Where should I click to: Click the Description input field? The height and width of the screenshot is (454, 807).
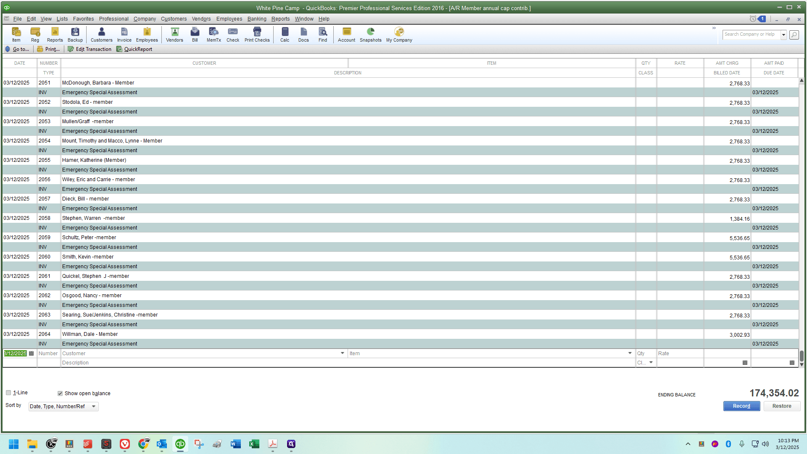coord(348,363)
